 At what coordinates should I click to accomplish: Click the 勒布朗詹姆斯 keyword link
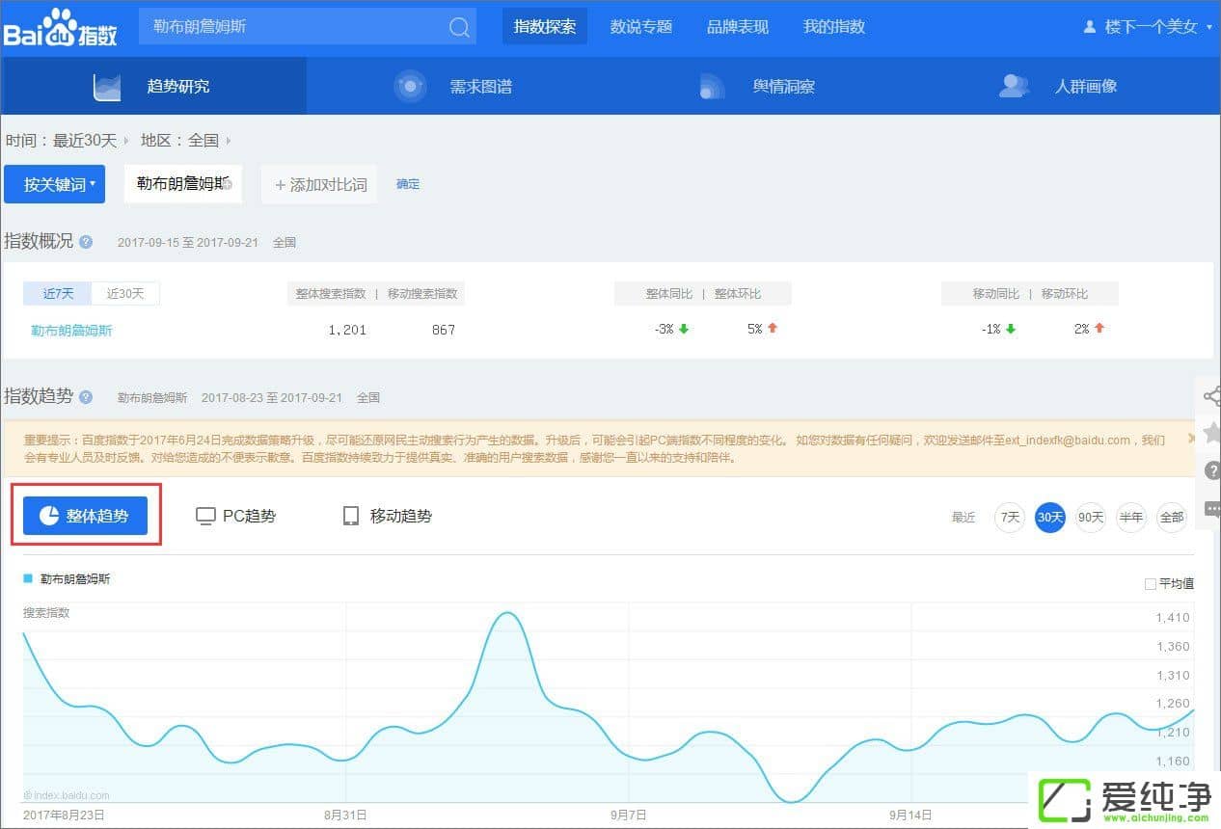coord(71,331)
